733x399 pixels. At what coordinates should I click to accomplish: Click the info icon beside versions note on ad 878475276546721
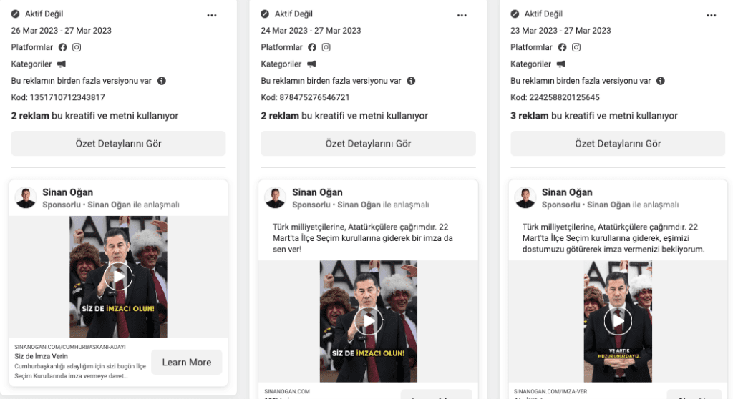coord(411,81)
